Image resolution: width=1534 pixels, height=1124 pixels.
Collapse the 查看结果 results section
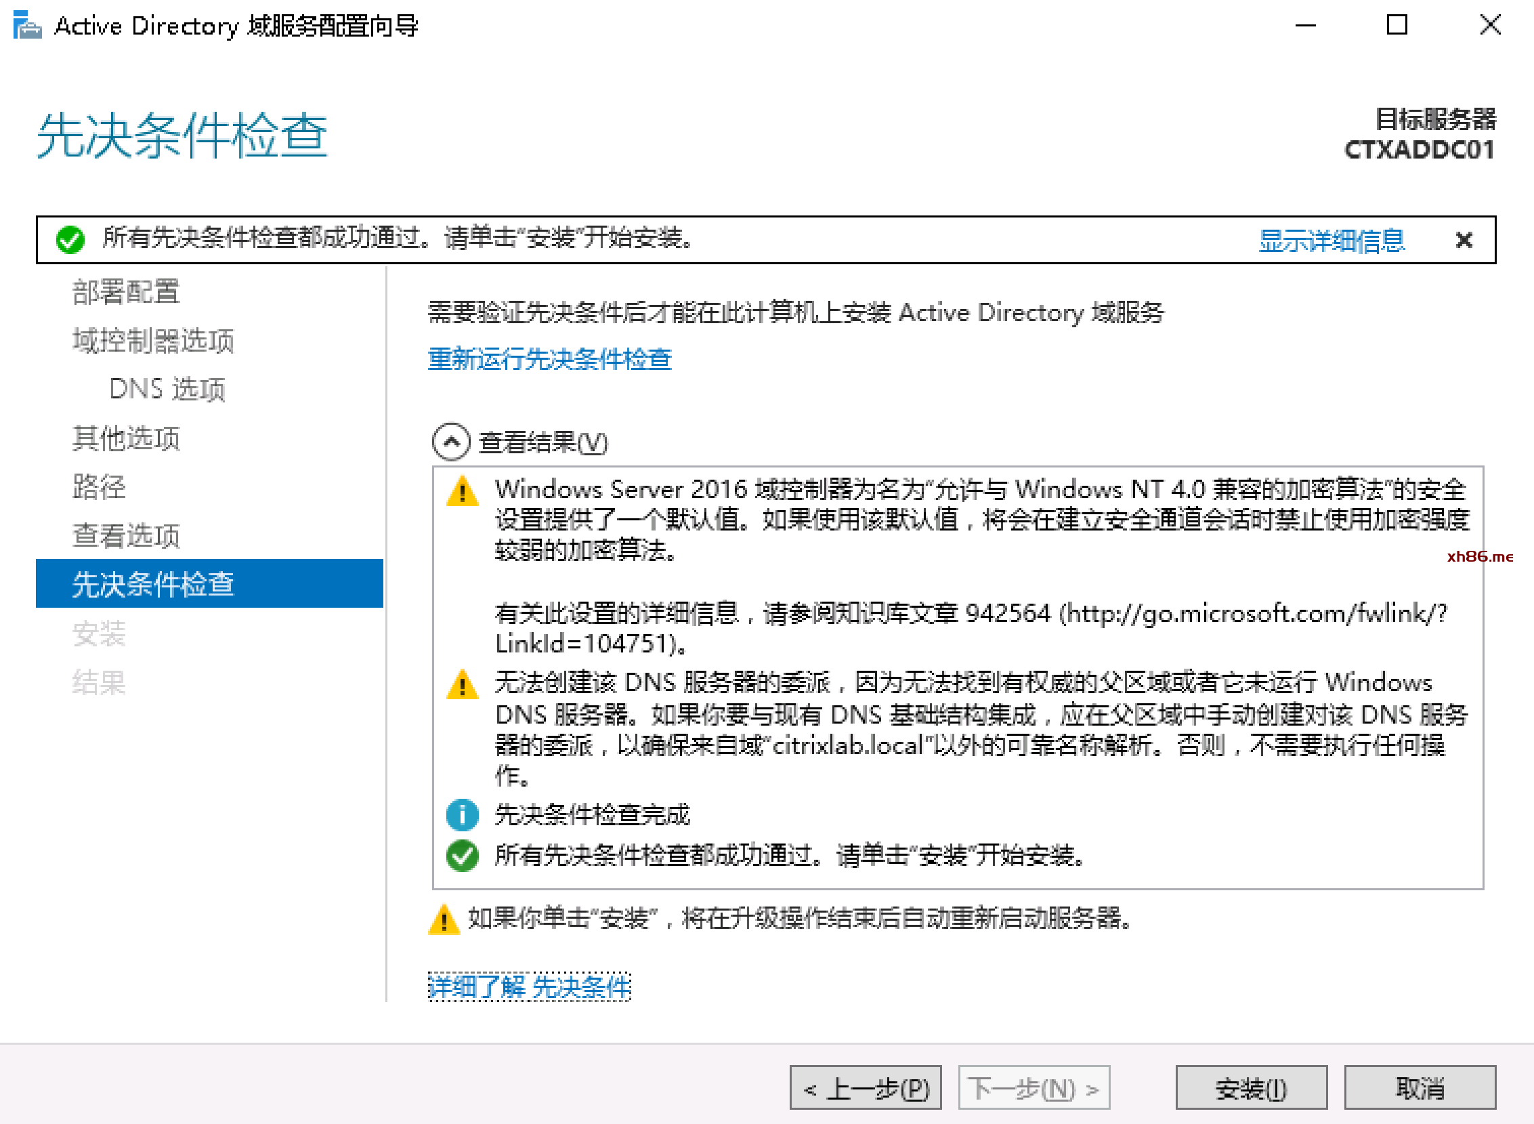click(x=451, y=442)
